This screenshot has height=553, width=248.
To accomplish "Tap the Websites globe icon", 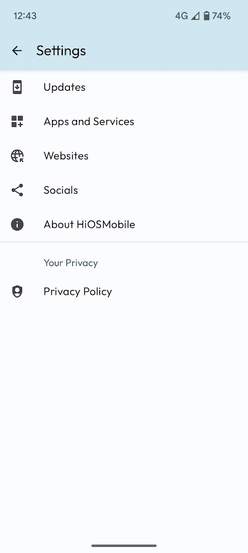I will 17,156.
